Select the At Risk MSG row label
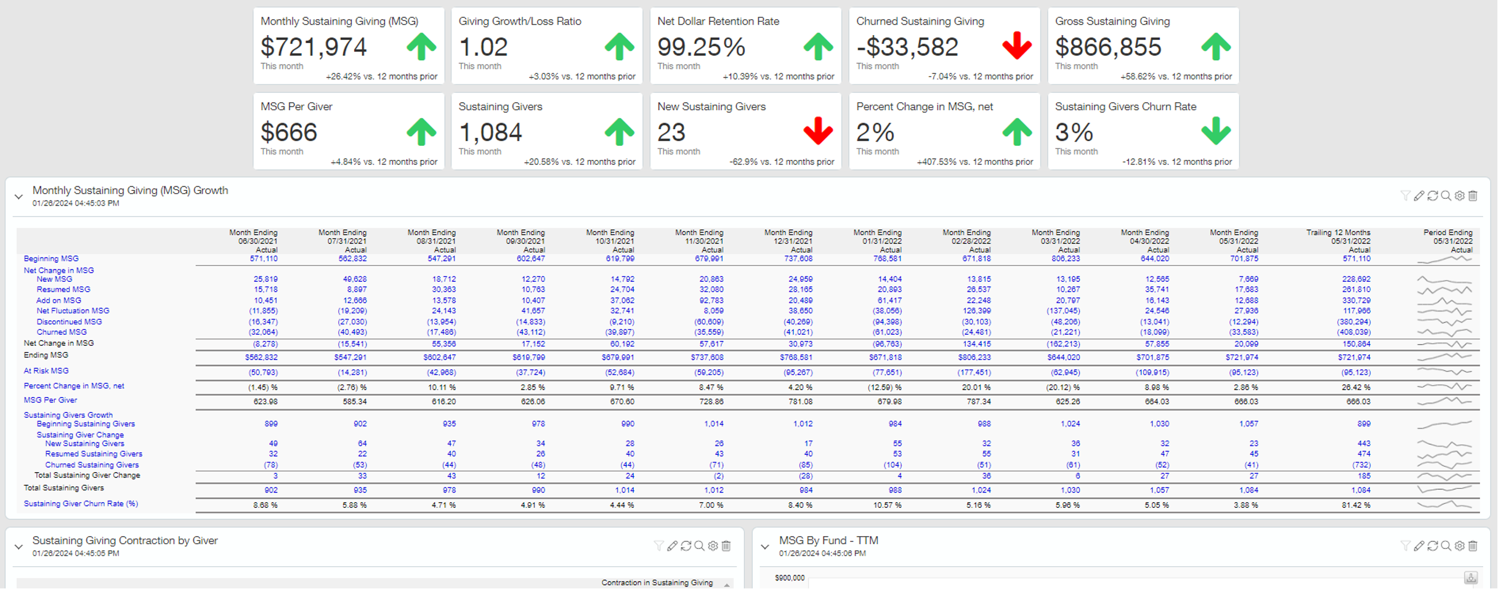1498x589 pixels. 46,371
